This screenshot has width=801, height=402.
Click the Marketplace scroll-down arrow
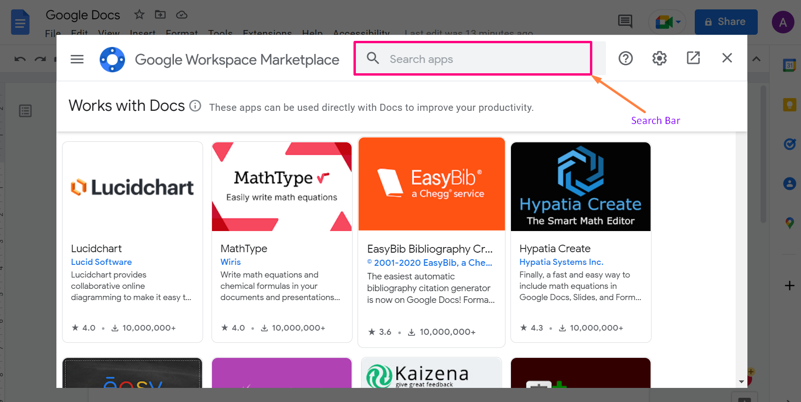click(x=741, y=382)
